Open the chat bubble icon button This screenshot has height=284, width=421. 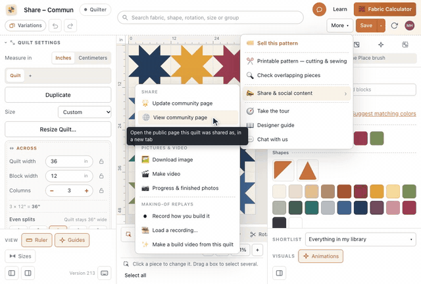[319, 10]
